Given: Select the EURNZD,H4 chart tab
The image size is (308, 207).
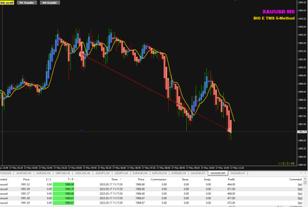Looking at the screenshot, I should (178, 173).
